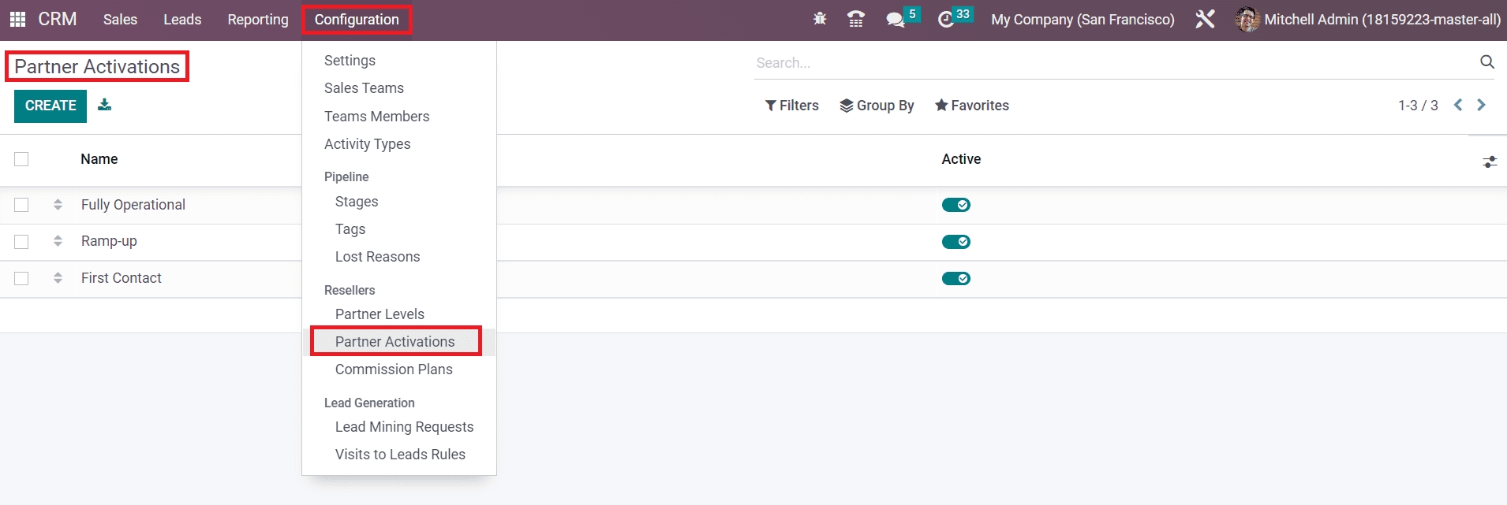The width and height of the screenshot is (1507, 505).
Task: Tick the select-all header checkbox
Action: [21, 159]
